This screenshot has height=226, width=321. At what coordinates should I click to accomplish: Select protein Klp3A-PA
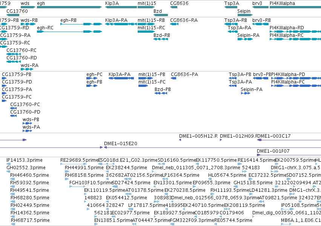(120, 74)
